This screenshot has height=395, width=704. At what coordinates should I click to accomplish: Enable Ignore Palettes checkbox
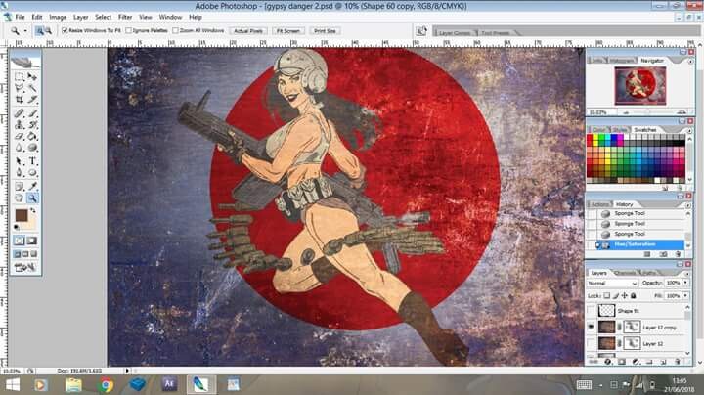tap(128, 30)
